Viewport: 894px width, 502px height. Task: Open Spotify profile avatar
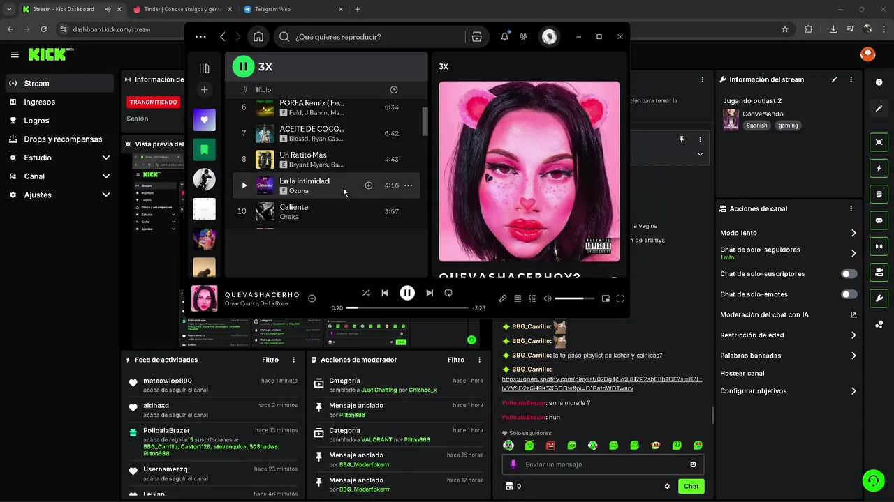[x=550, y=37]
